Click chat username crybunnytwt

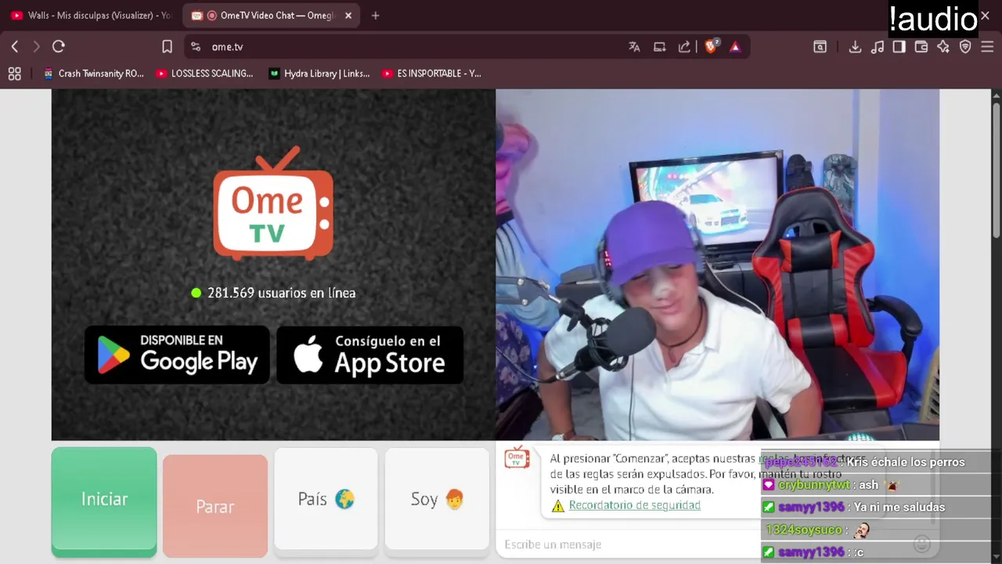(814, 485)
